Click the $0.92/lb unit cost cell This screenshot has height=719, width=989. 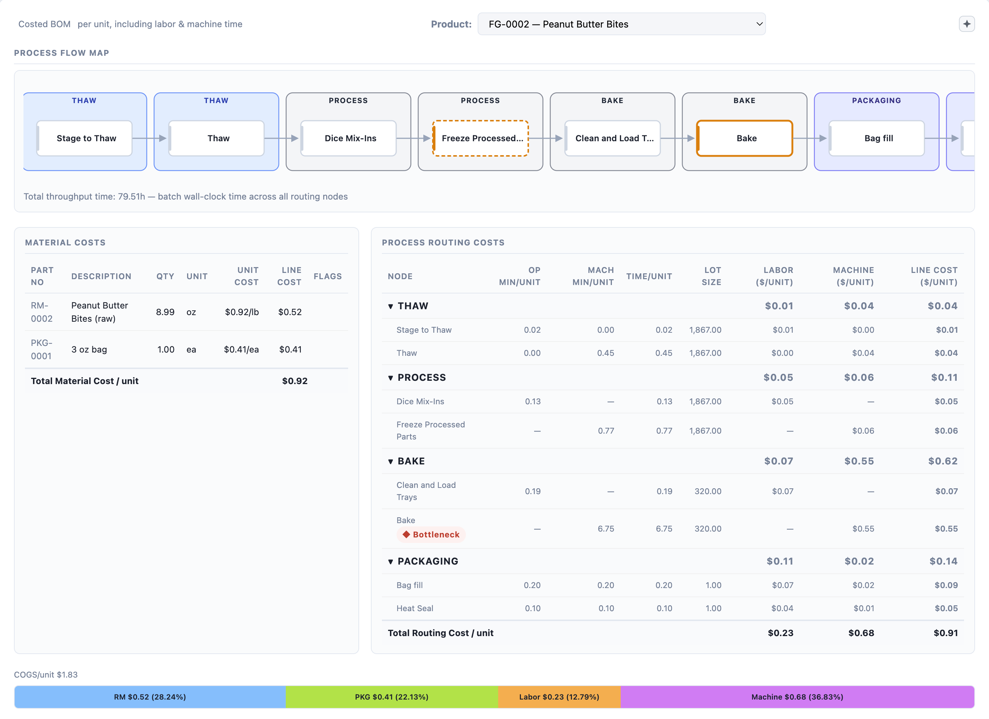(242, 312)
